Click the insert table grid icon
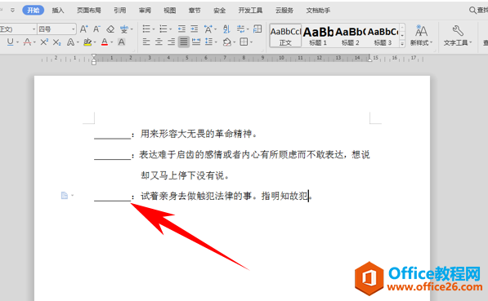488x301 pixels. 257,29
